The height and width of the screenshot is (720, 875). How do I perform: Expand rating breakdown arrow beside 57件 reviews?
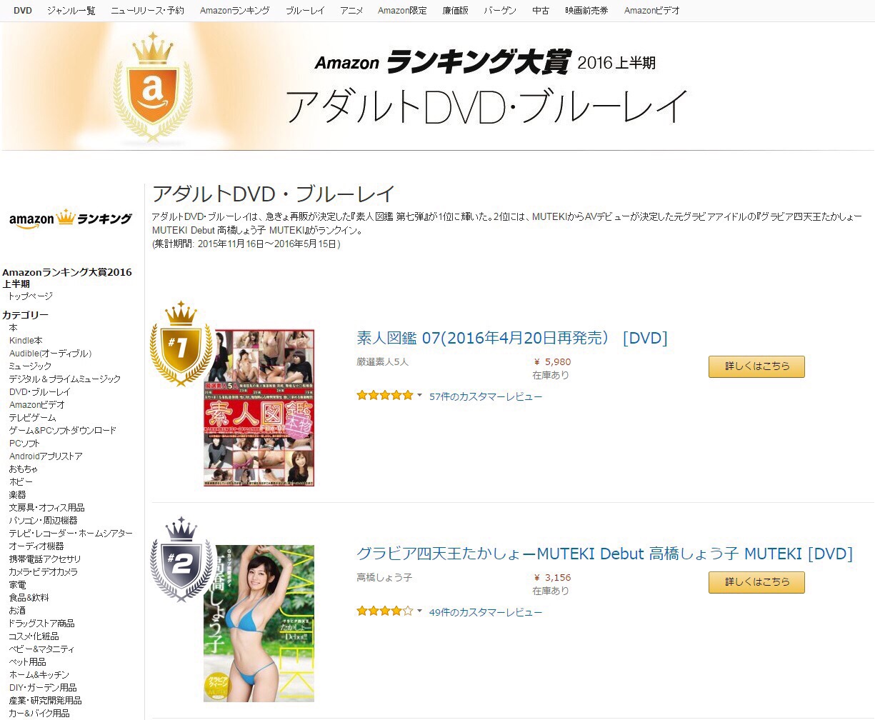(x=419, y=396)
